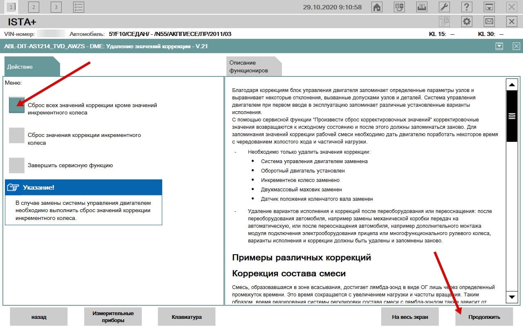
Task: Click the description scrollbar thumb
Action: pos(512,116)
